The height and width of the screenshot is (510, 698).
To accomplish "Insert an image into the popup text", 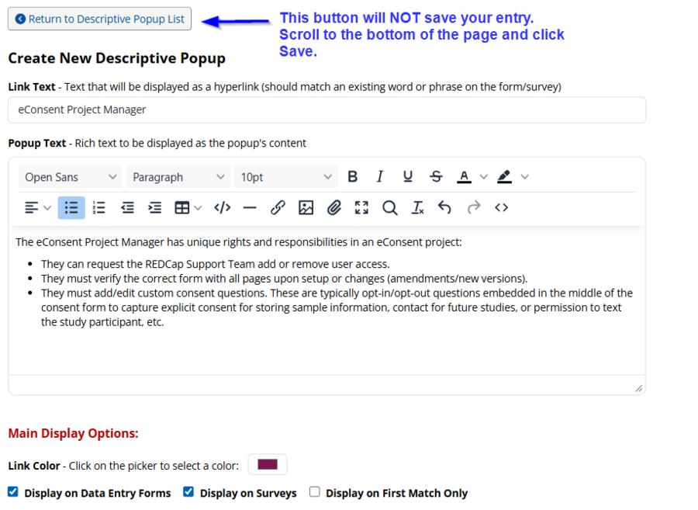I will click(306, 207).
